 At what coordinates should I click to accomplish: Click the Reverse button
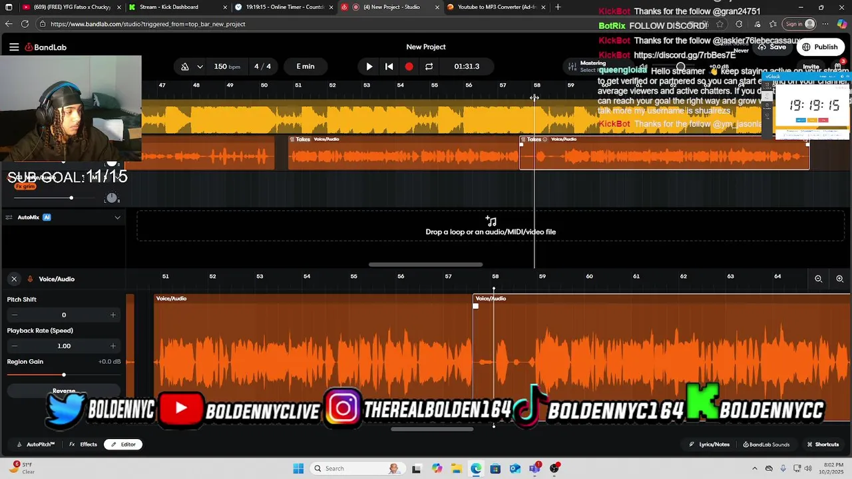64,391
